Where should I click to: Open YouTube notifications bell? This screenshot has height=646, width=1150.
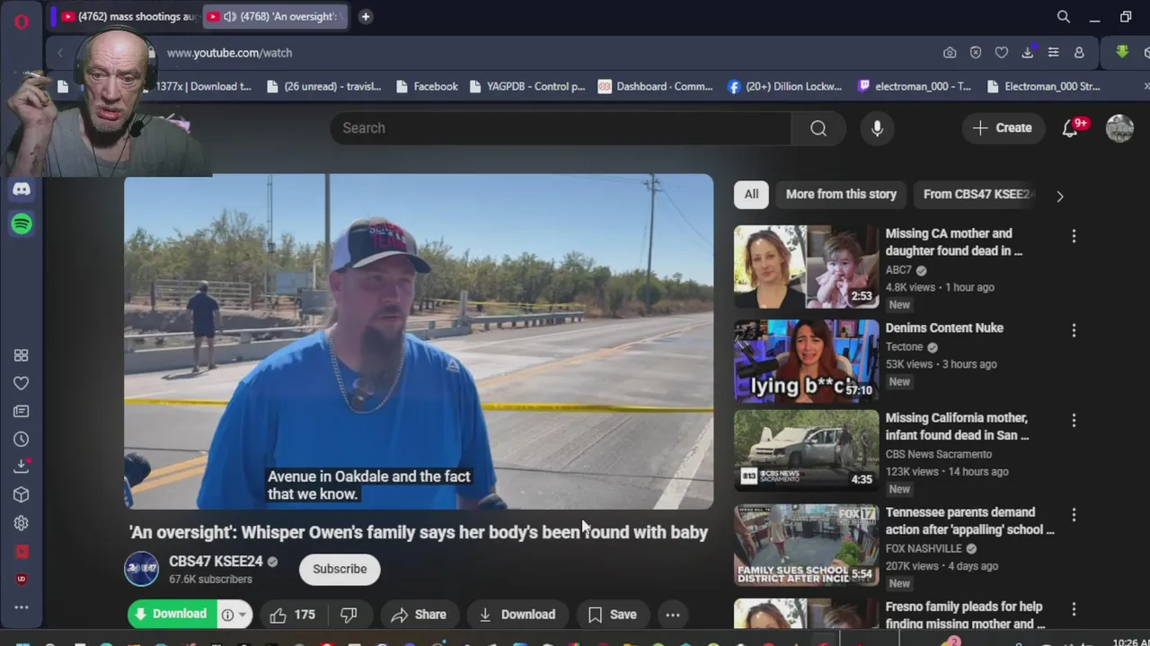tap(1070, 128)
